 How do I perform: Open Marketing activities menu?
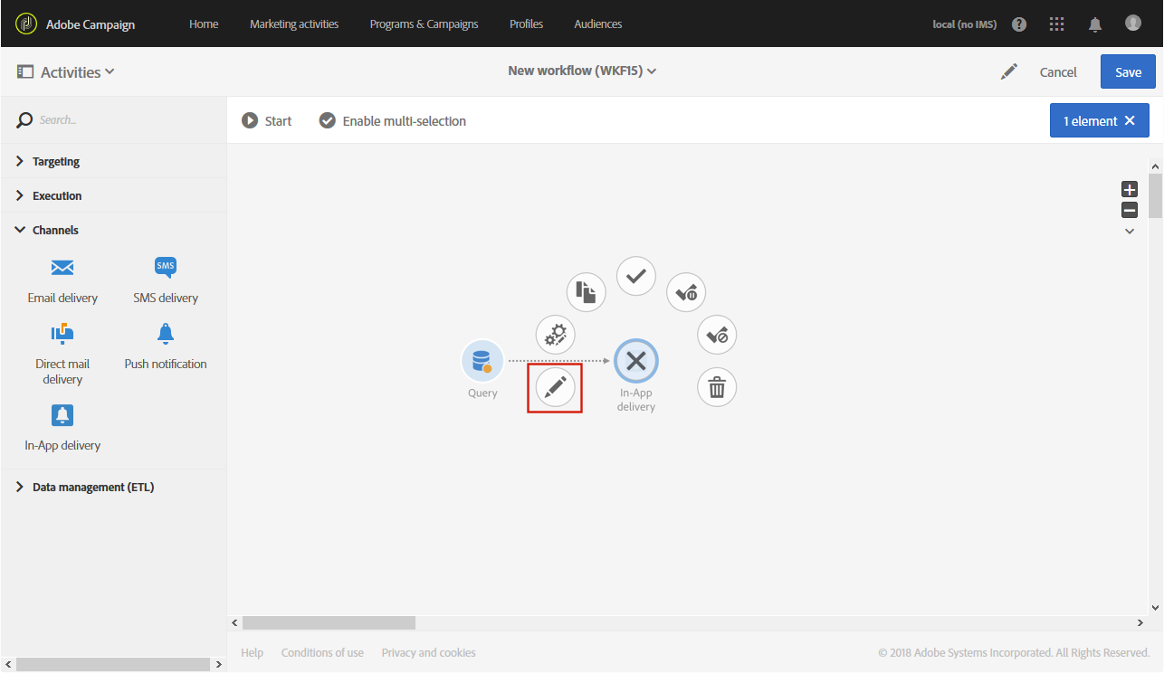[294, 24]
